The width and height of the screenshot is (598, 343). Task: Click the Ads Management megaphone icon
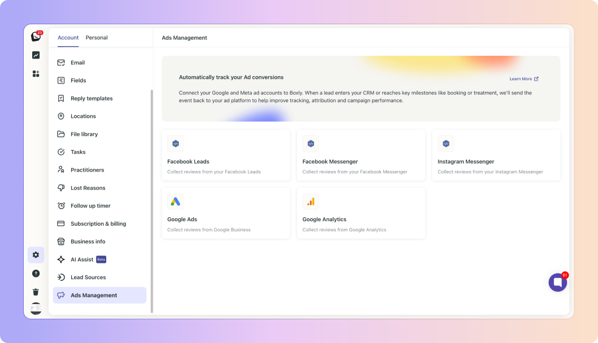coord(61,296)
